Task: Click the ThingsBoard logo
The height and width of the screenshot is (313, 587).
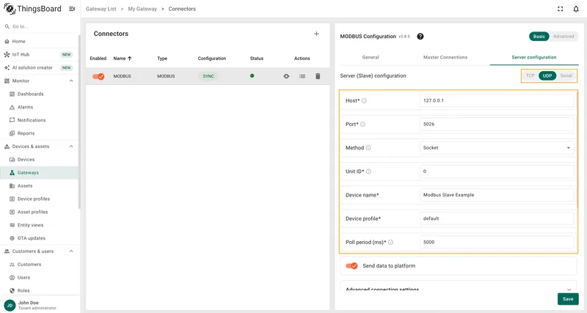Action: point(32,9)
